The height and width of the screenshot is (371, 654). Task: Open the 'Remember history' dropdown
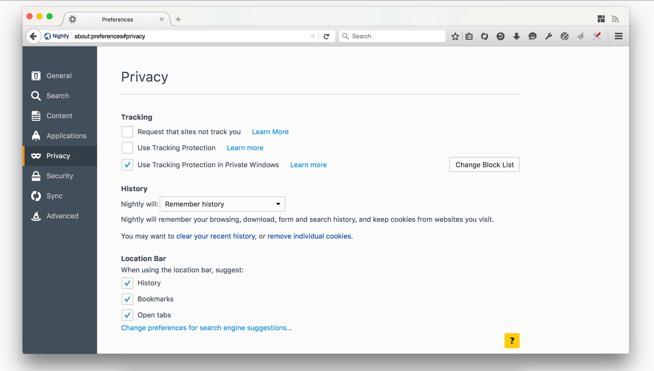pos(222,204)
